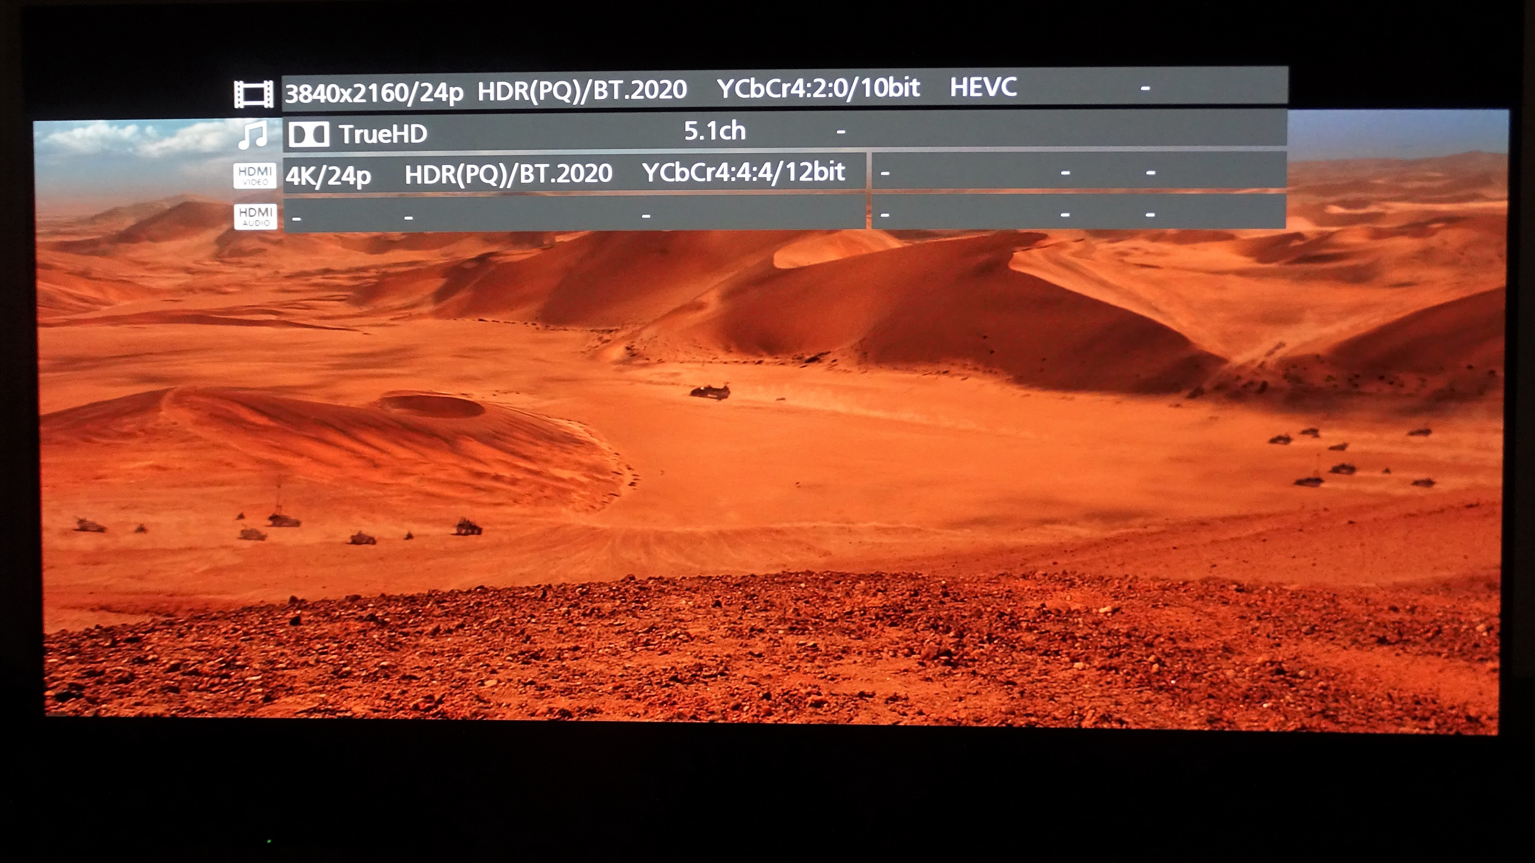Click the music note audio icon

point(253,135)
